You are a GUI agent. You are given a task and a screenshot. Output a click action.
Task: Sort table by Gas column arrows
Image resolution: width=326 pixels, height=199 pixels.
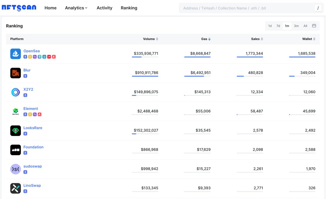[209, 39]
